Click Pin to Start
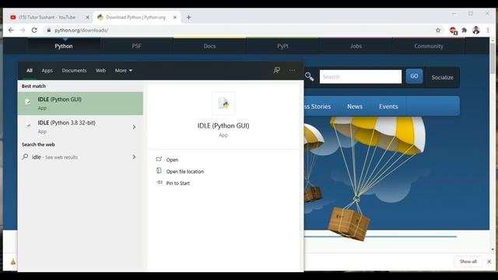Screen dimensions: 498x280 (178, 184)
